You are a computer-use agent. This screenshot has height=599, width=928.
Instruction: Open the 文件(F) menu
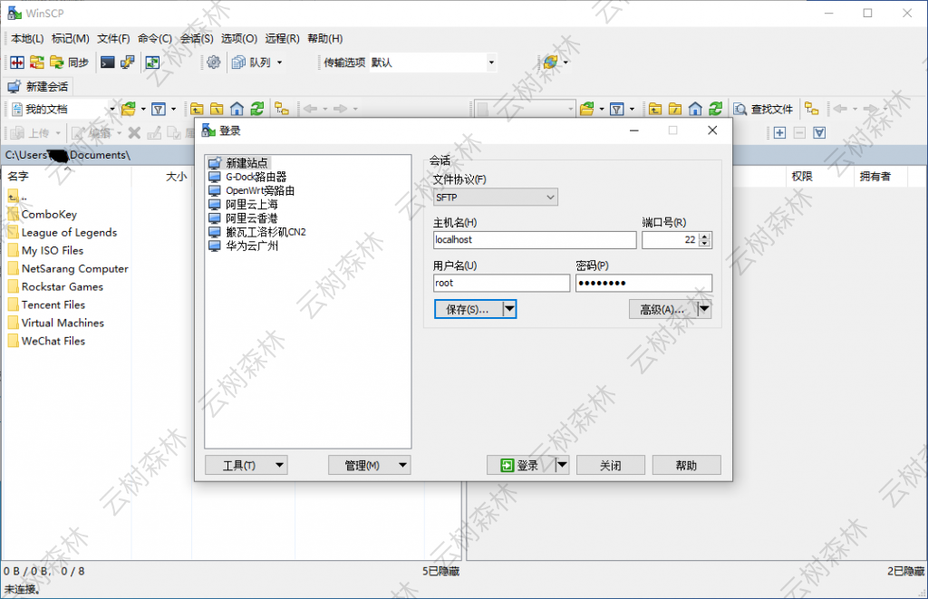pyautogui.click(x=113, y=38)
